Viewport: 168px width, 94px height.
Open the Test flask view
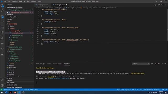coord(2,38)
